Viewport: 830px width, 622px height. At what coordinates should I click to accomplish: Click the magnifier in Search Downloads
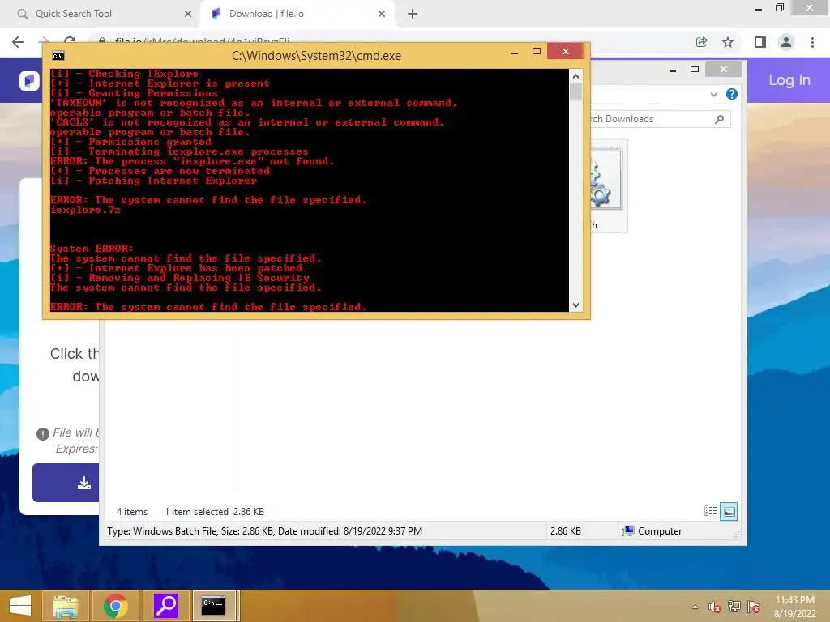point(720,119)
